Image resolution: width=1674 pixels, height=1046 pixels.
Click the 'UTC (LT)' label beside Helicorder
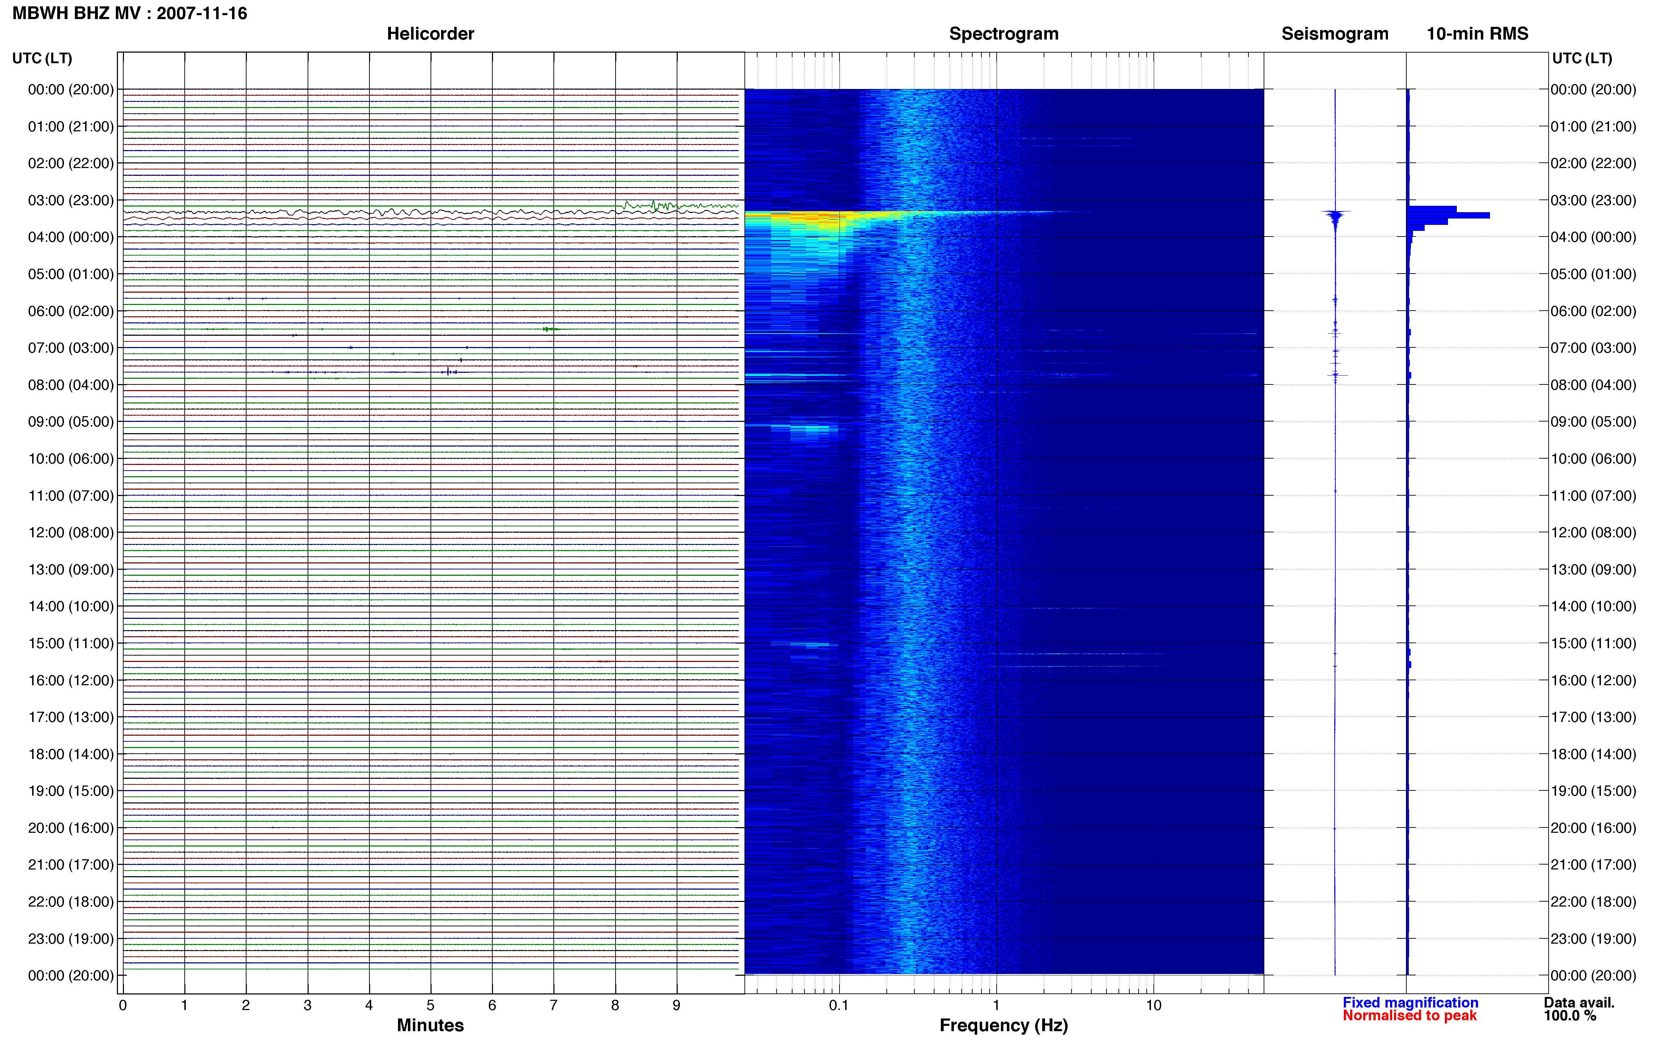coord(42,58)
